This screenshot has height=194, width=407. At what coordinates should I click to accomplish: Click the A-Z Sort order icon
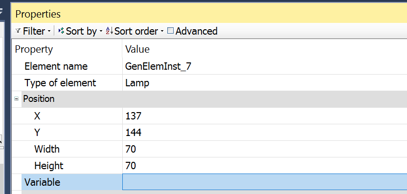pyautogui.click(x=109, y=31)
